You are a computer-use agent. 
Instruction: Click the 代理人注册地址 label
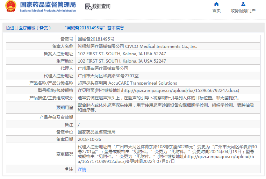[x=58, y=76]
